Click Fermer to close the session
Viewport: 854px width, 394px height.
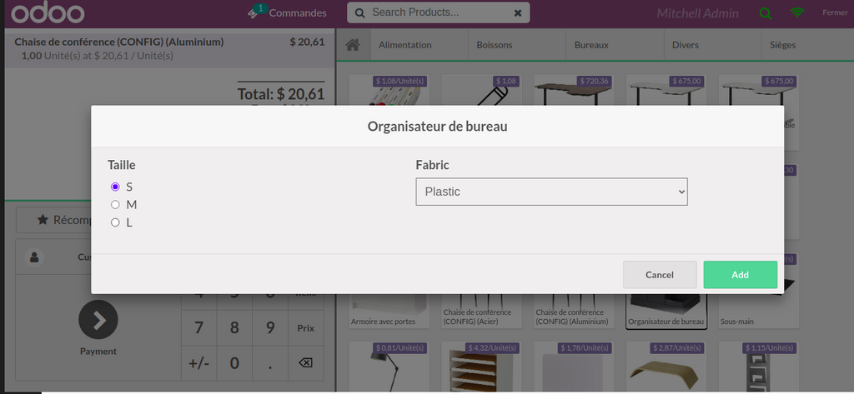pos(834,13)
